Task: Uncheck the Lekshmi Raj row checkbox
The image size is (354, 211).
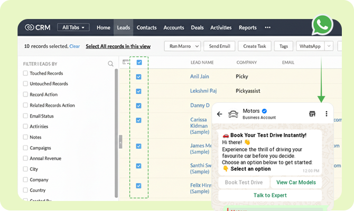Action: [138, 91]
